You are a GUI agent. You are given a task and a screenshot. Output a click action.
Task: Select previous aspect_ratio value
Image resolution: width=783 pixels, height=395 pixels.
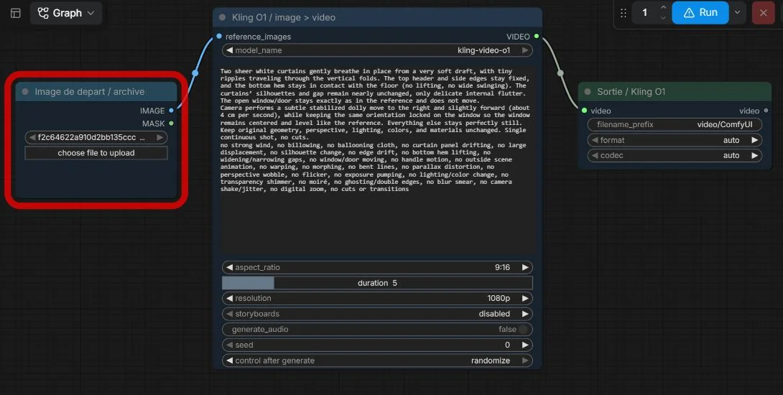pyautogui.click(x=229, y=268)
